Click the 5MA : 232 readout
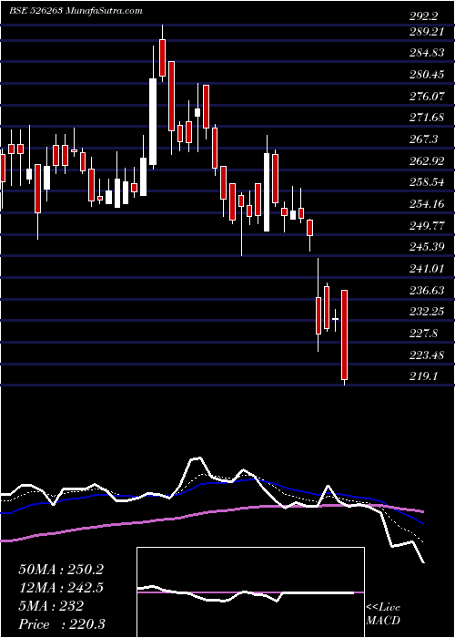Viewport: 455px width, 638px height. click(x=51, y=606)
